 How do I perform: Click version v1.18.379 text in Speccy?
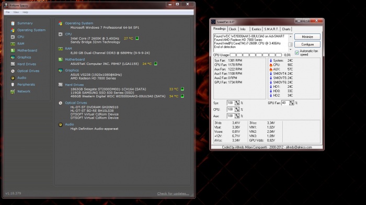[13, 193]
